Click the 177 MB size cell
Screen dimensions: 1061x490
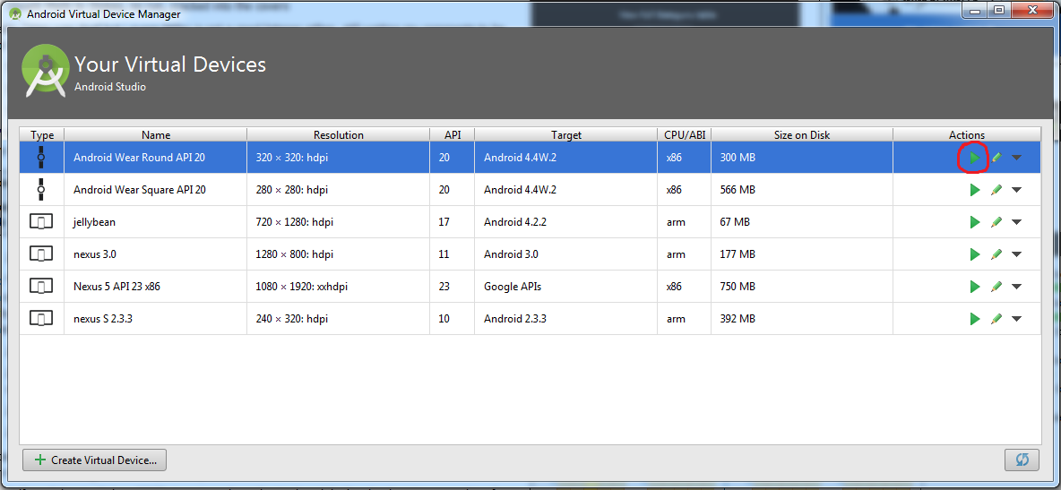point(802,254)
